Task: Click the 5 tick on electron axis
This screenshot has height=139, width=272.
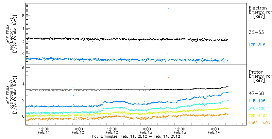Action: pos(22,16)
